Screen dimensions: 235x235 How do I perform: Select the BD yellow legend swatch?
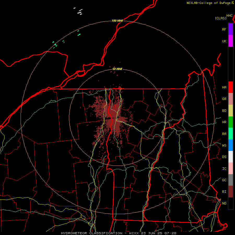pos(231,111)
